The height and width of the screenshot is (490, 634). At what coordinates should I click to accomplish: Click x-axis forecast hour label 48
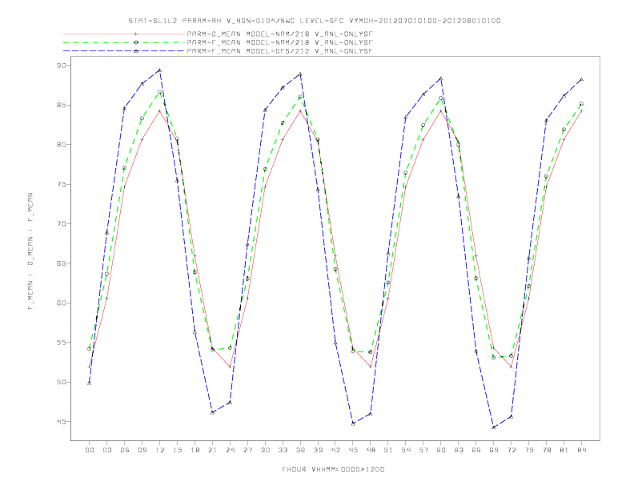coord(371,450)
